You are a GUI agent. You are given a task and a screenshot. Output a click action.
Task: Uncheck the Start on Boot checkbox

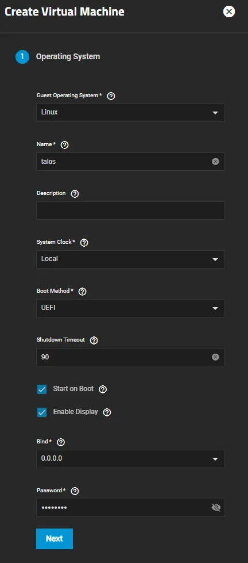(x=42, y=389)
